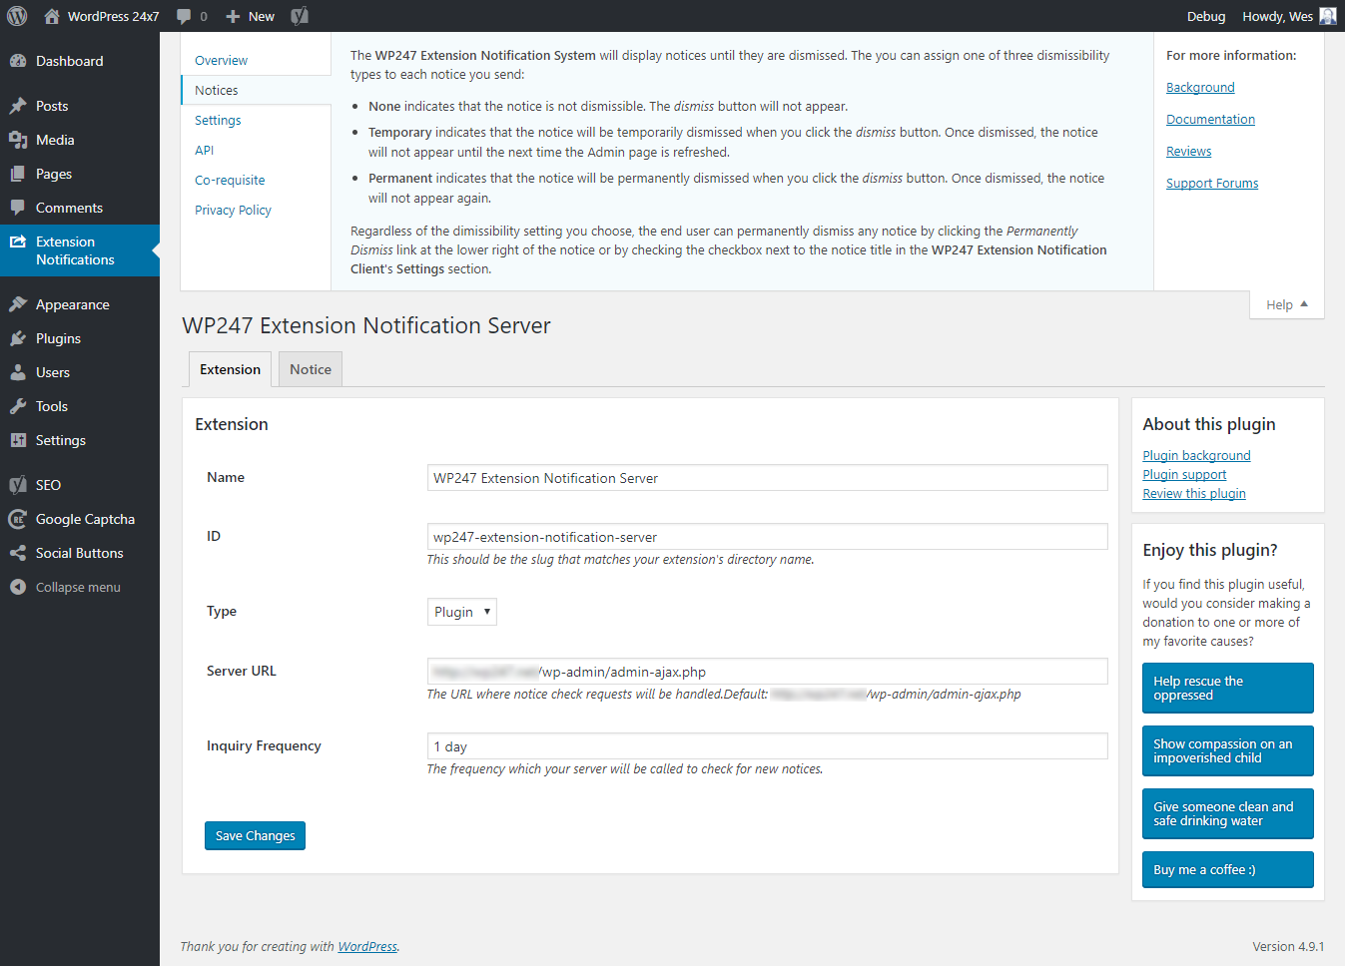
Task: Open the API help tab
Action: [x=204, y=150]
